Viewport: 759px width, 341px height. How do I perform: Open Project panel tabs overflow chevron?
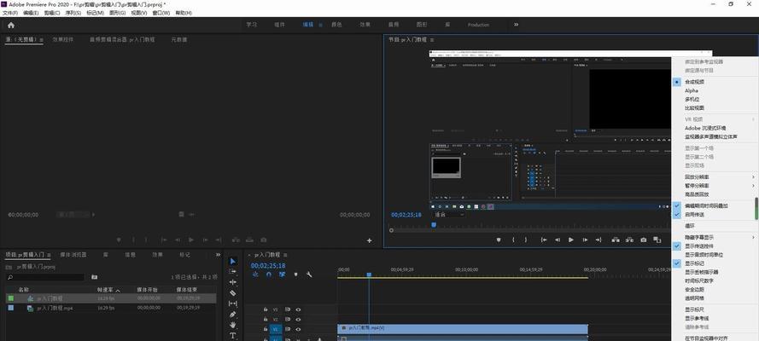[x=219, y=255]
